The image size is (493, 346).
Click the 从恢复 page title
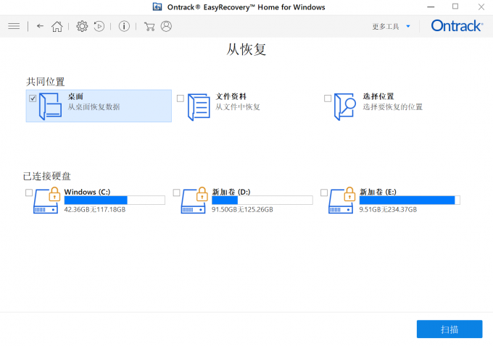246,50
